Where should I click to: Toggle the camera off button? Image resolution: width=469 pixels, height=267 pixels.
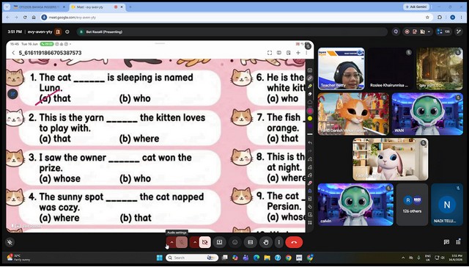pyautogui.click(x=205, y=242)
